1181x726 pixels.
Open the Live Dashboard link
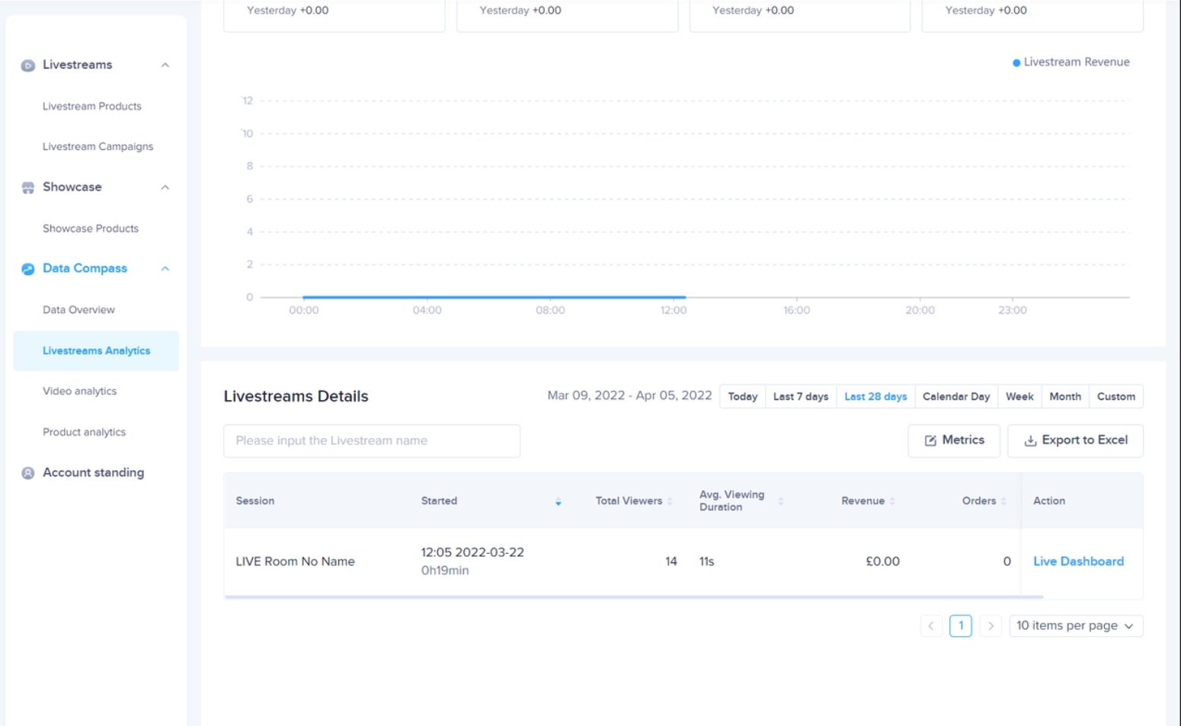point(1078,561)
